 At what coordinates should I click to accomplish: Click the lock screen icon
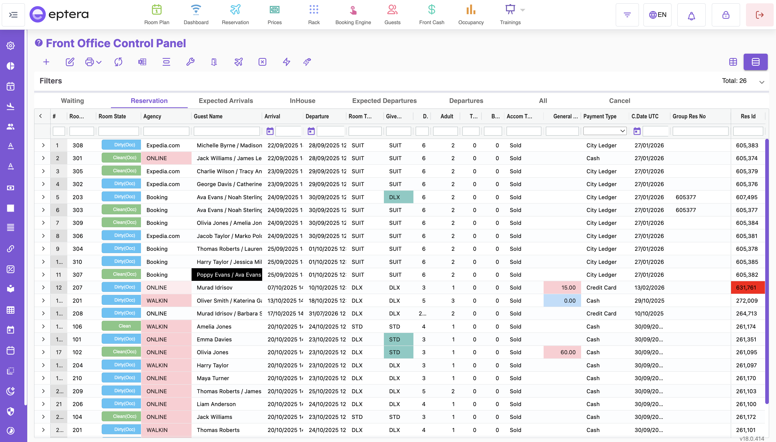coord(726,15)
